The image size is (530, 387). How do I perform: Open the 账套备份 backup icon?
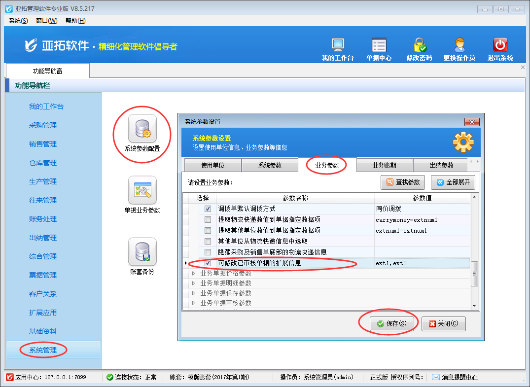click(142, 252)
